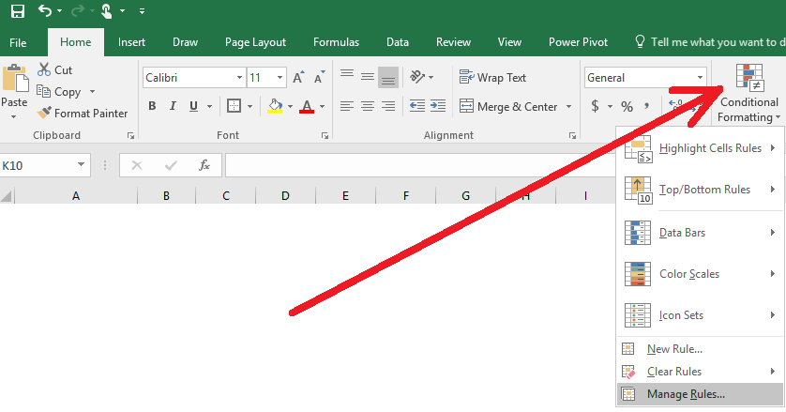Click the Touch/Mouse mode icon

click(106, 11)
